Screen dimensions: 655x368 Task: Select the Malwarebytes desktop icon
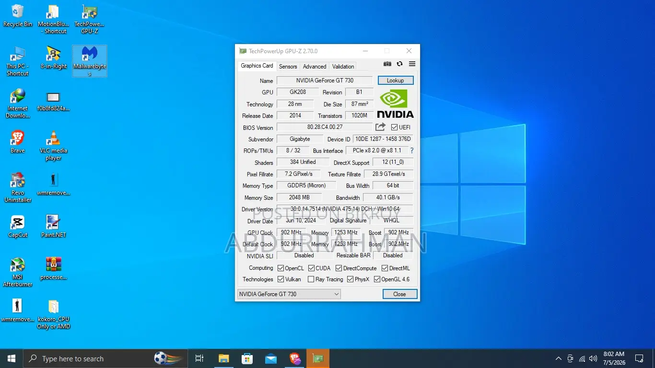point(90,61)
